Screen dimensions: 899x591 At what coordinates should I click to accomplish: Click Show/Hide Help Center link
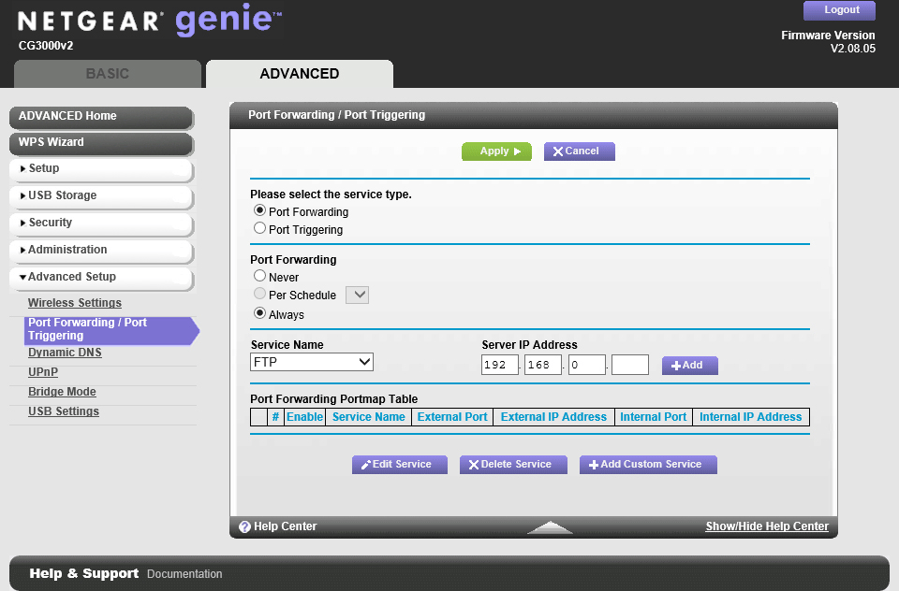click(766, 526)
